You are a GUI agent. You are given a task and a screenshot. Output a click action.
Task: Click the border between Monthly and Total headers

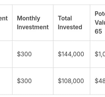(53, 23)
